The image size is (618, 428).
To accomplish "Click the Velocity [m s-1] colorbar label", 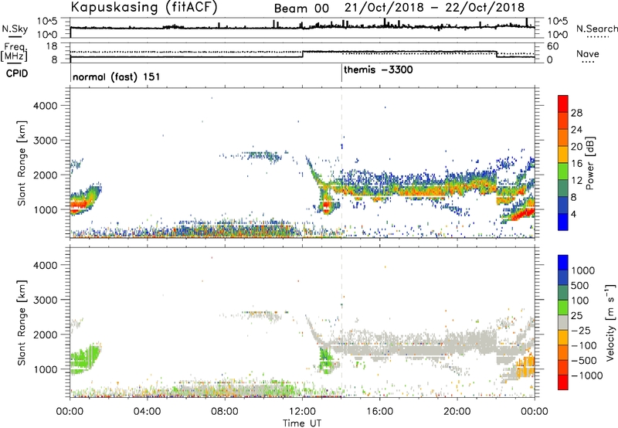I will (x=610, y=322).
